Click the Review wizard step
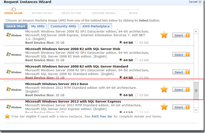The image size is (205, 133). (133, 13)
